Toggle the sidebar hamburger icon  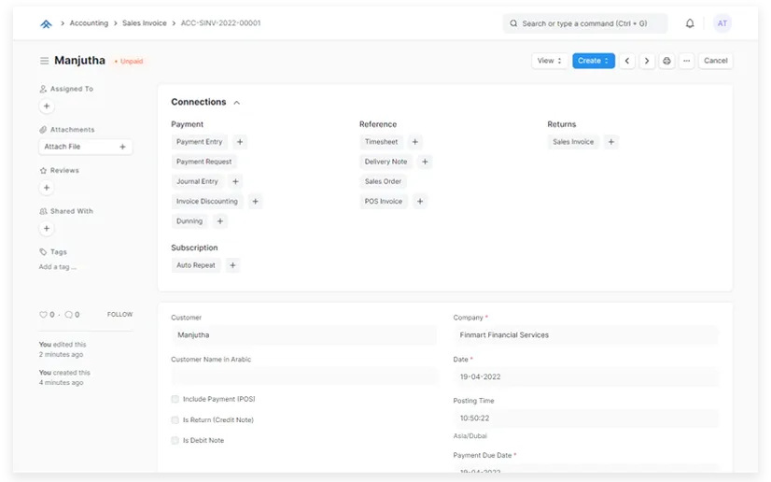coord(44,61)
